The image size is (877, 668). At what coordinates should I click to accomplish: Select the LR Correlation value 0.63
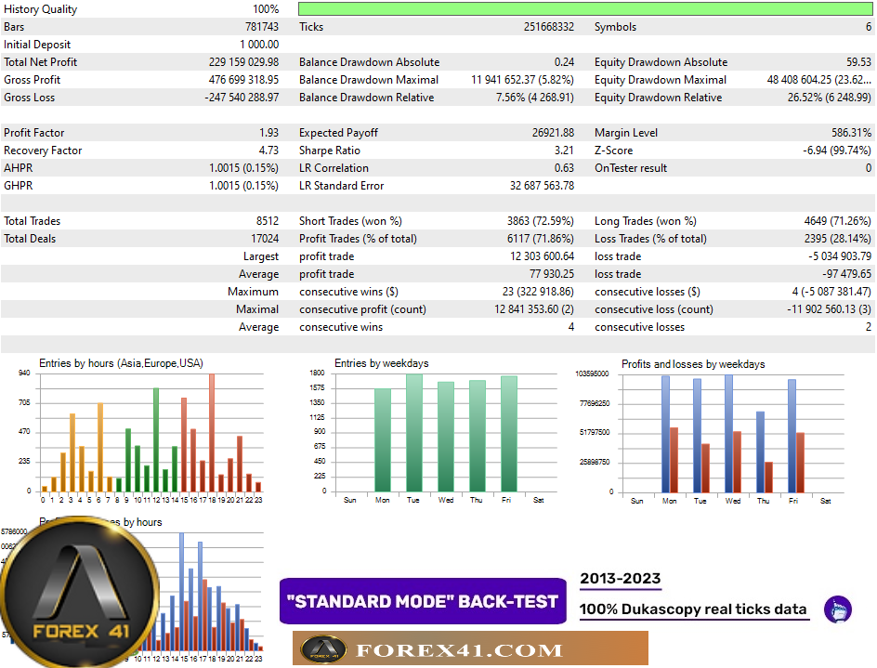click(564, 168)
